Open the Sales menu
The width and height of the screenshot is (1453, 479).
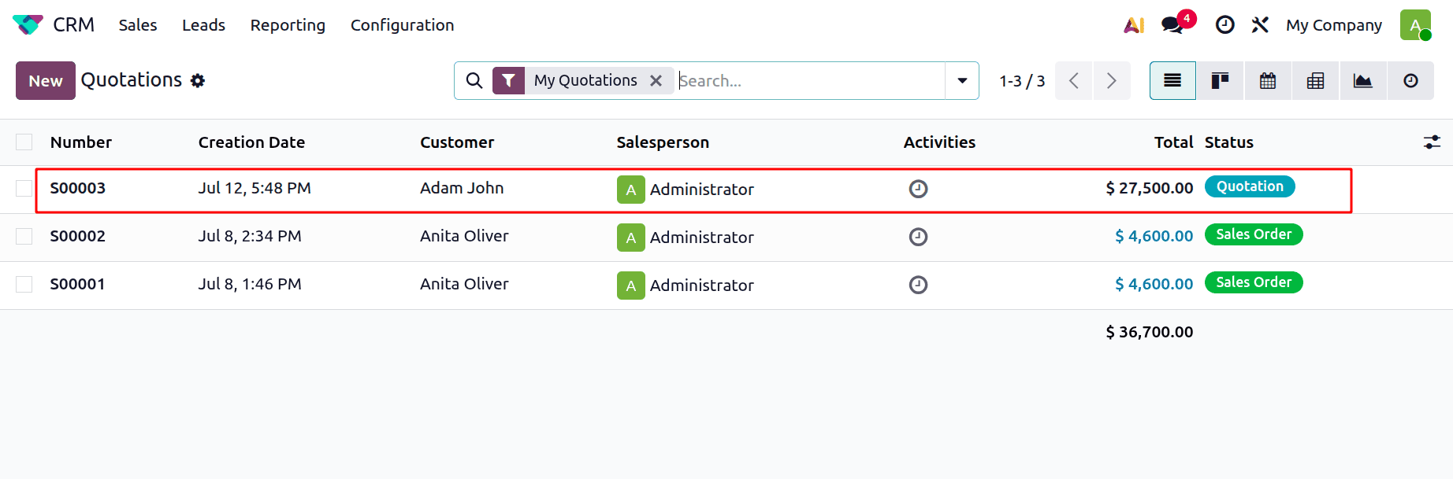click(138, 25)
